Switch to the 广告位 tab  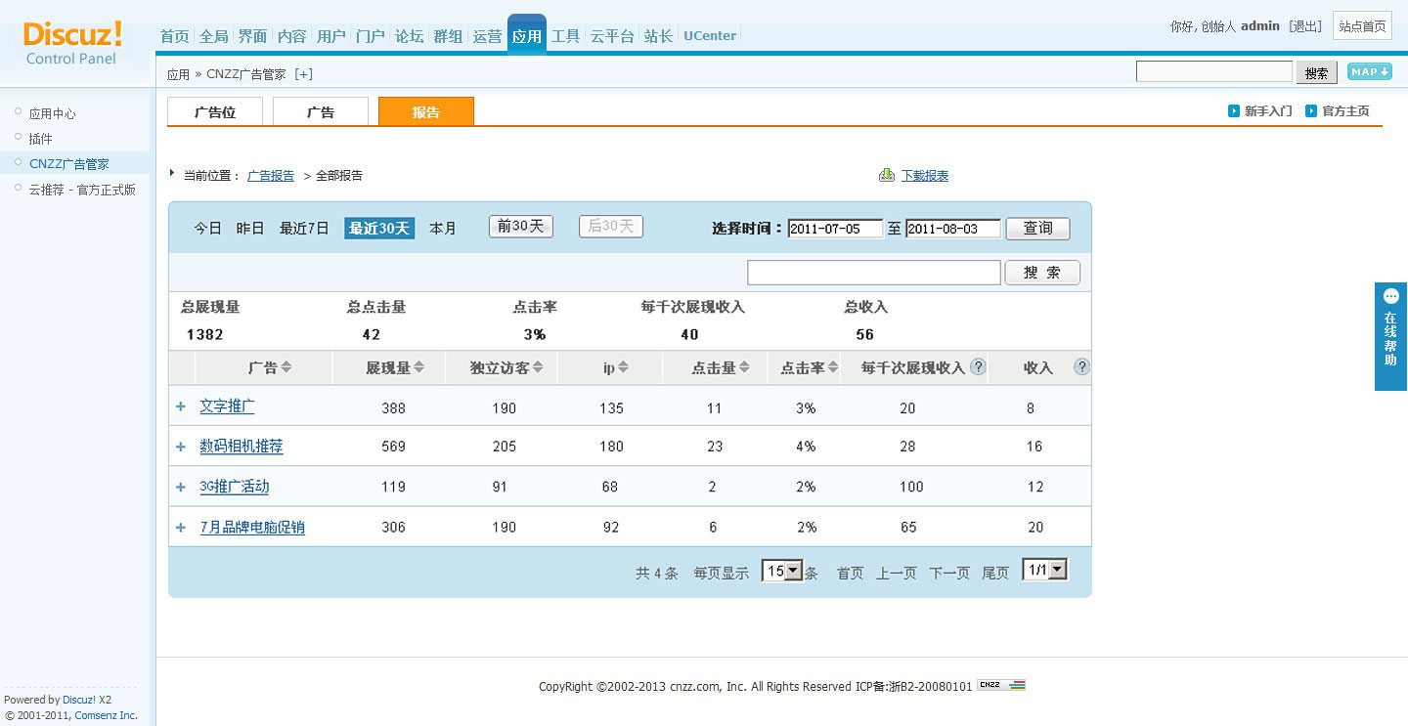215,111
